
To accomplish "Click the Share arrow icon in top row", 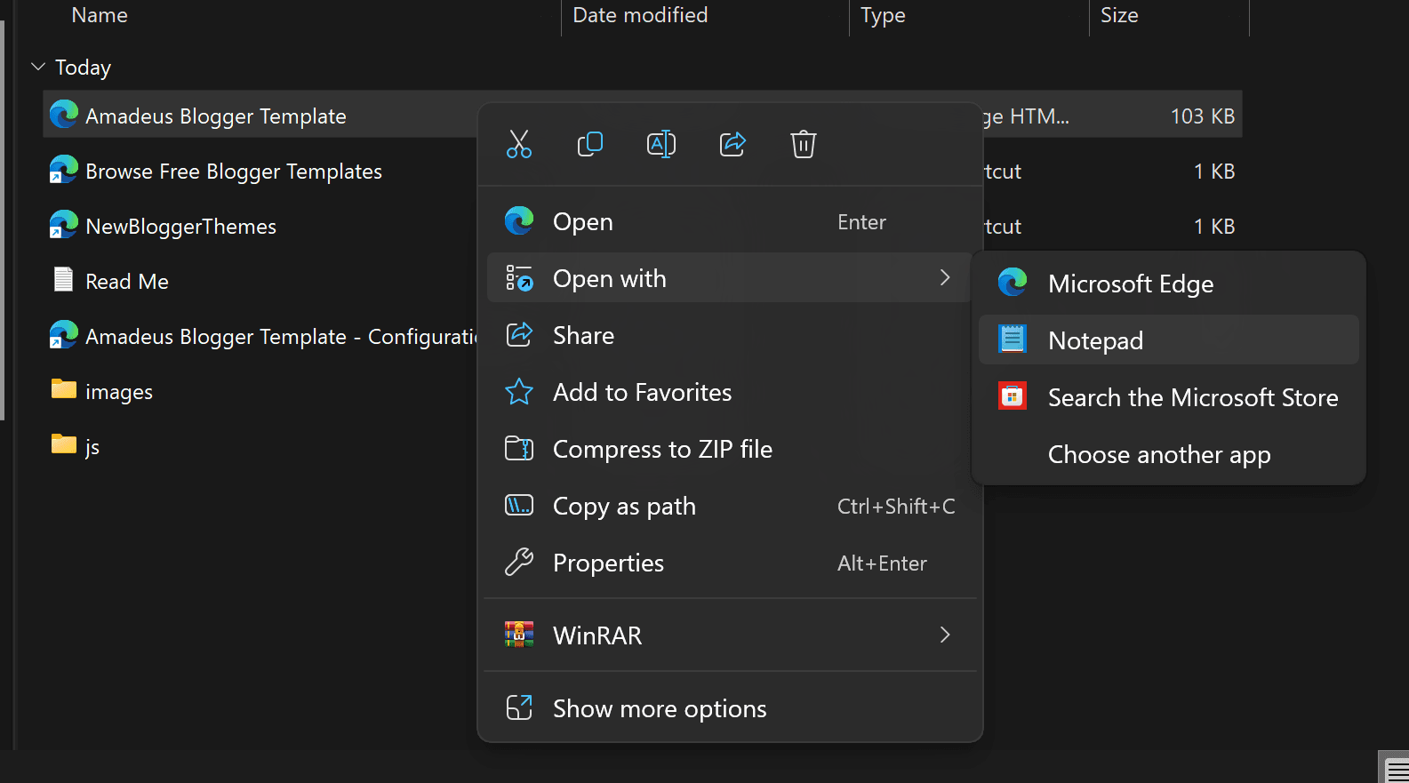I will click(x=733, y=144).
